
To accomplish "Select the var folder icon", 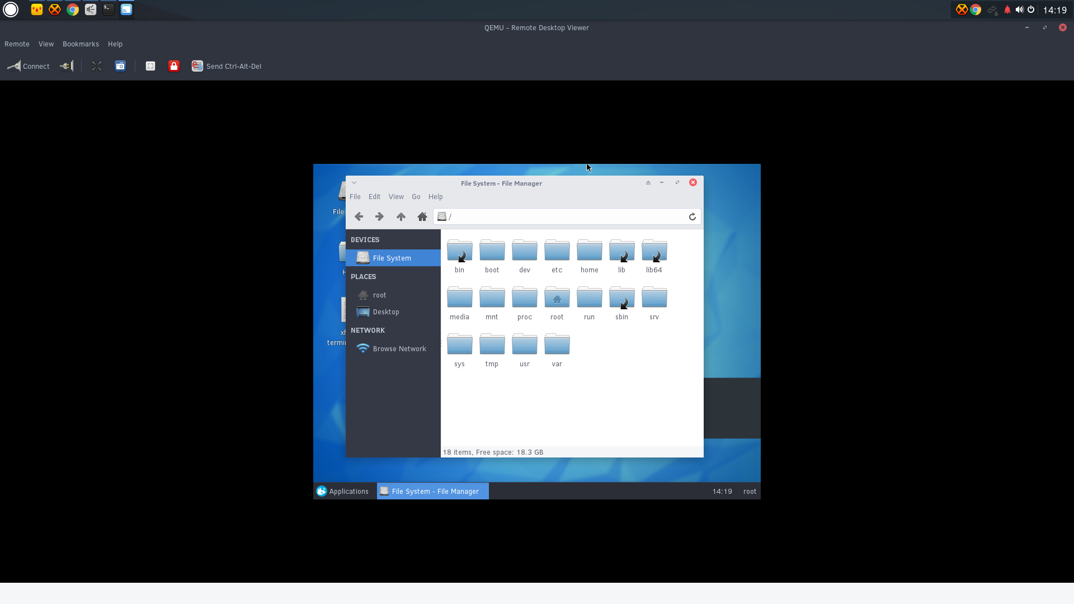I will [x=557, y=345].
